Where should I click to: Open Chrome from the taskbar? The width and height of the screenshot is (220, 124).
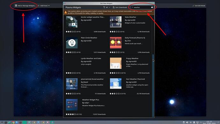point(13,122)
